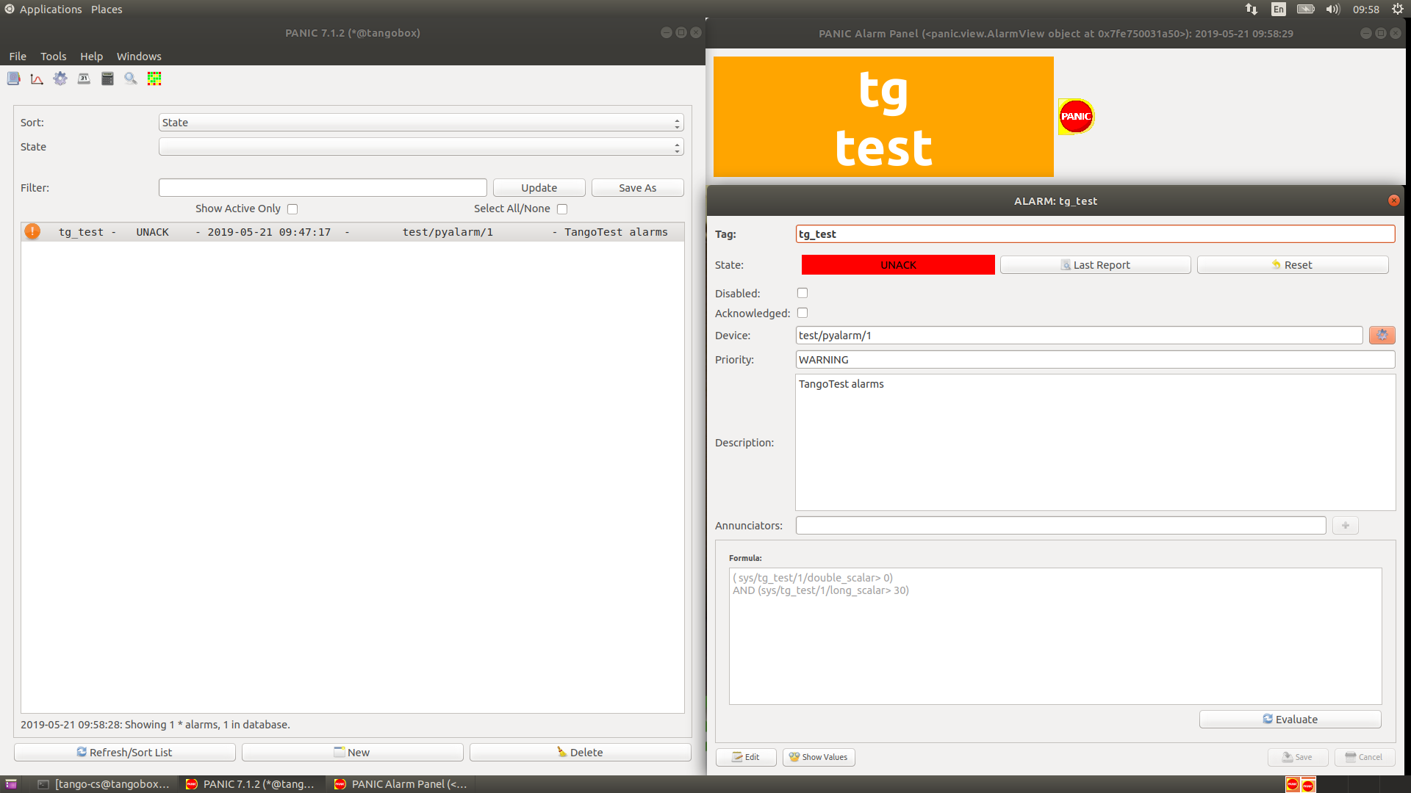Image resolution: width=1411 pixels, height=793 pixels.
Task: Open the empty State filter dropdown
Action: coord(421,147)
